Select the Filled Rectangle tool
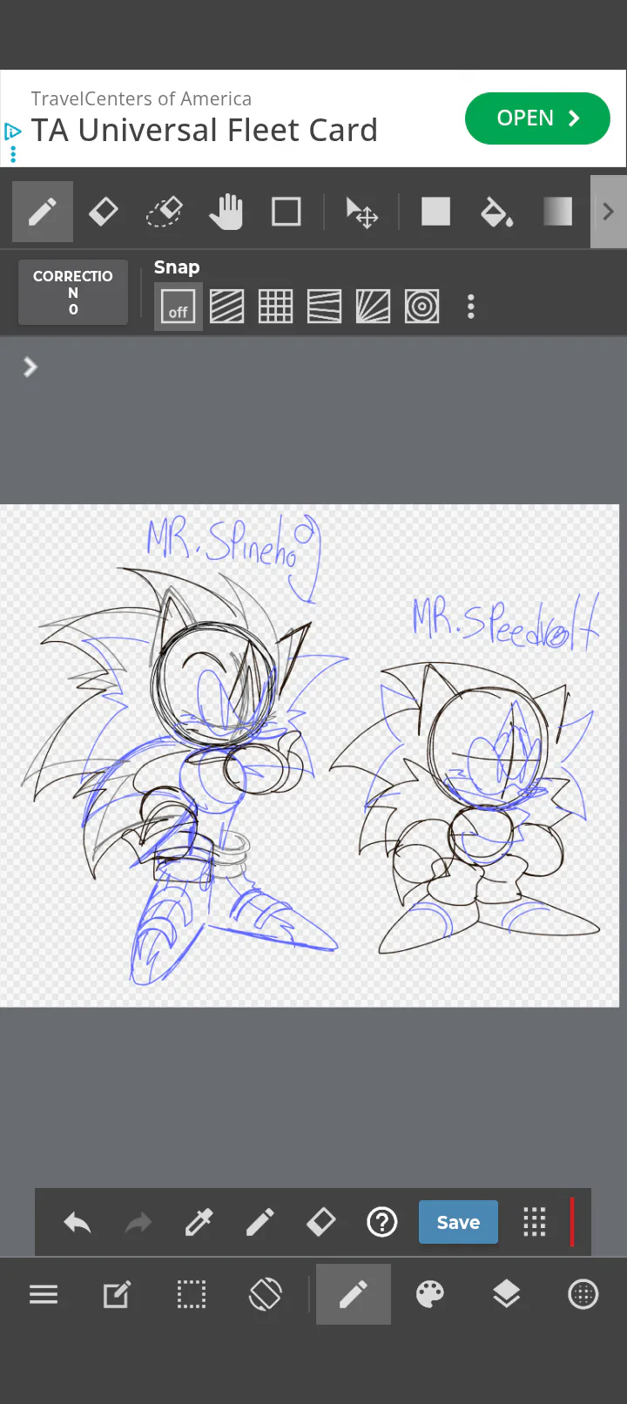The image size is (627, 1404). point(435,212)
